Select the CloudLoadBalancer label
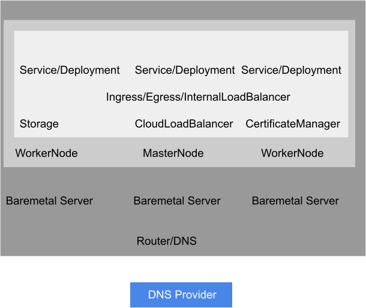 tap(184, 124)
